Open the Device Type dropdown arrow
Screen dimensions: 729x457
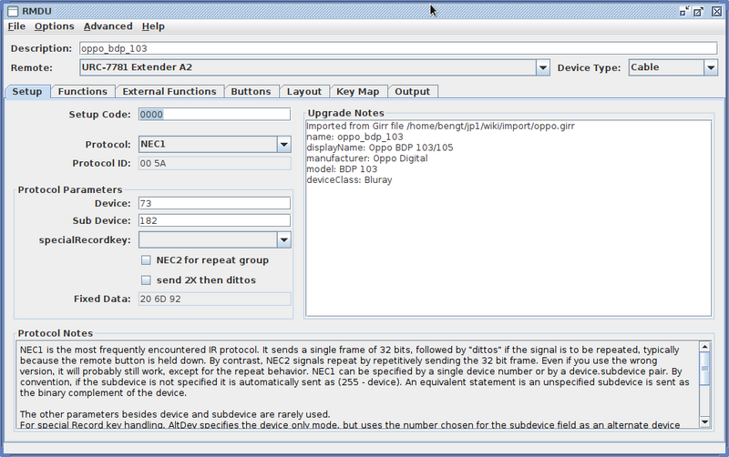tap(711, 67)
